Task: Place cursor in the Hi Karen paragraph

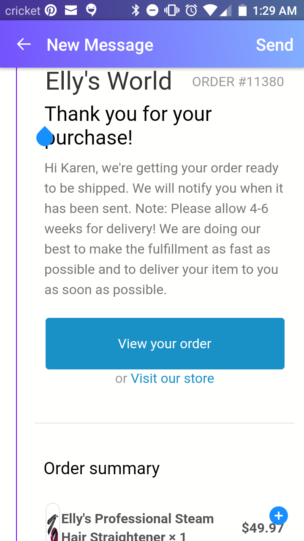Action: pyautogui.click(x=164, y=229)
